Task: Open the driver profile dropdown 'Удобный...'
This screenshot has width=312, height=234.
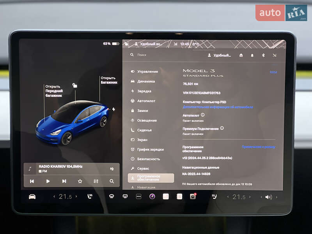Action: coord(220,55)
